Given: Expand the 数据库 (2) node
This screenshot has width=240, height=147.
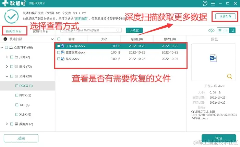Looking at the screenshot, I should point(7,124).
